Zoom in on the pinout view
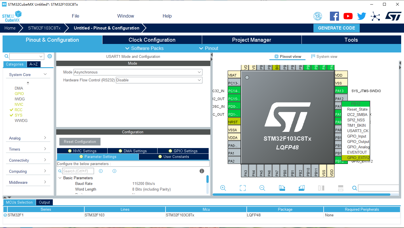 coord(223,188)
